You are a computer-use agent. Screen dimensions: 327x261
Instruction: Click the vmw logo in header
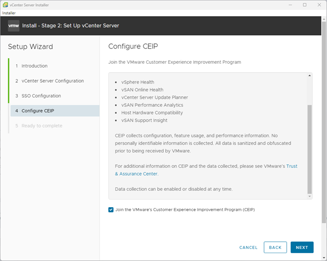[14, 26]
